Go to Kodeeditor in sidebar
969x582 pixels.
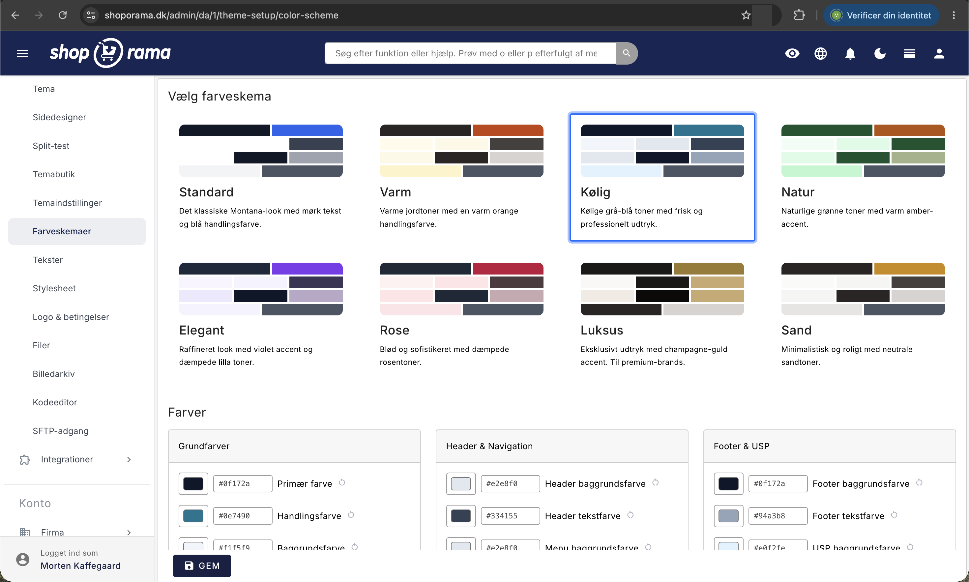tap(55, 402)
